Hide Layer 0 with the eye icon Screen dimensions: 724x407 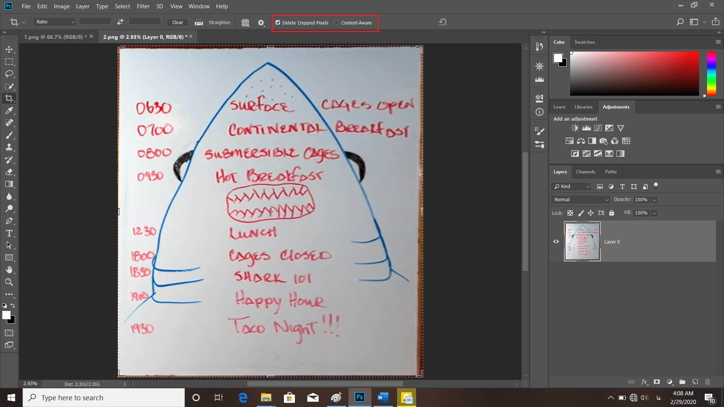(556, 242)
